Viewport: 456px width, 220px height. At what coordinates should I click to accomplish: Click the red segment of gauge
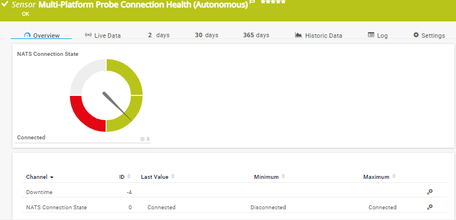(x=86, y=115)
